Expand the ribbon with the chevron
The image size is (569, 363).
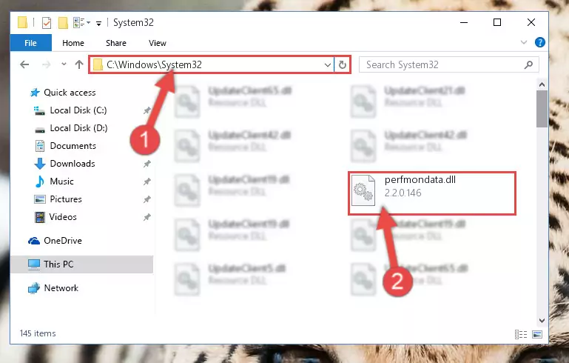point(523,42)
